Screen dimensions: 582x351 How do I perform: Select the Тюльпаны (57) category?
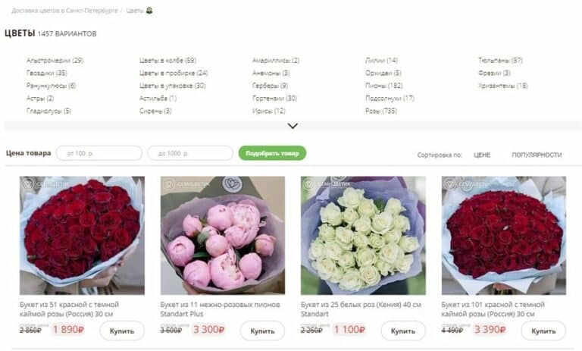pos(500,60)
